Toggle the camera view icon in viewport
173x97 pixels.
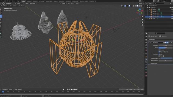pos(142,22)
